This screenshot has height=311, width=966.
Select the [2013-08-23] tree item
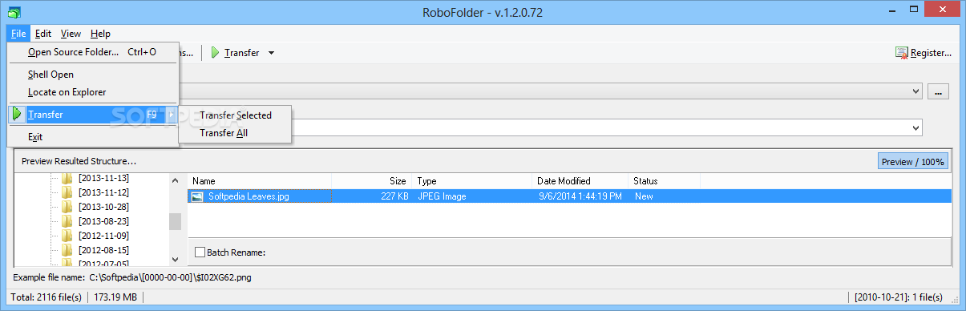point(103,221)
